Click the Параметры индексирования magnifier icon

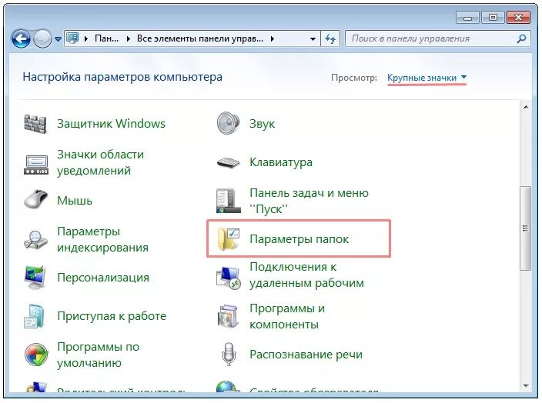35,240
